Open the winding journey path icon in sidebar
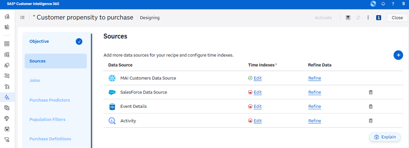The image size is (409, 148). 7,76
